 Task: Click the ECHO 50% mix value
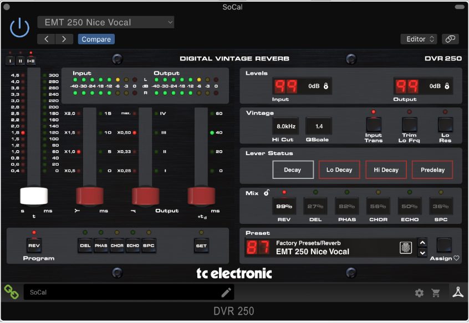(x=410, y=206)
